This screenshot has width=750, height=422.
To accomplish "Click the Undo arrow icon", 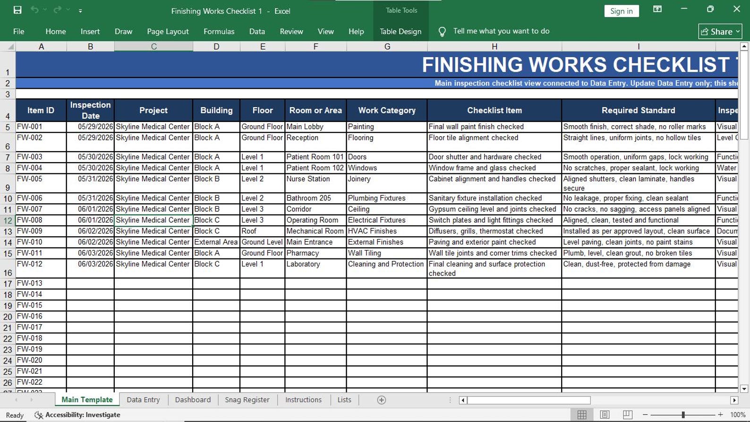I will pyautogui.click(x=34, y=10).
